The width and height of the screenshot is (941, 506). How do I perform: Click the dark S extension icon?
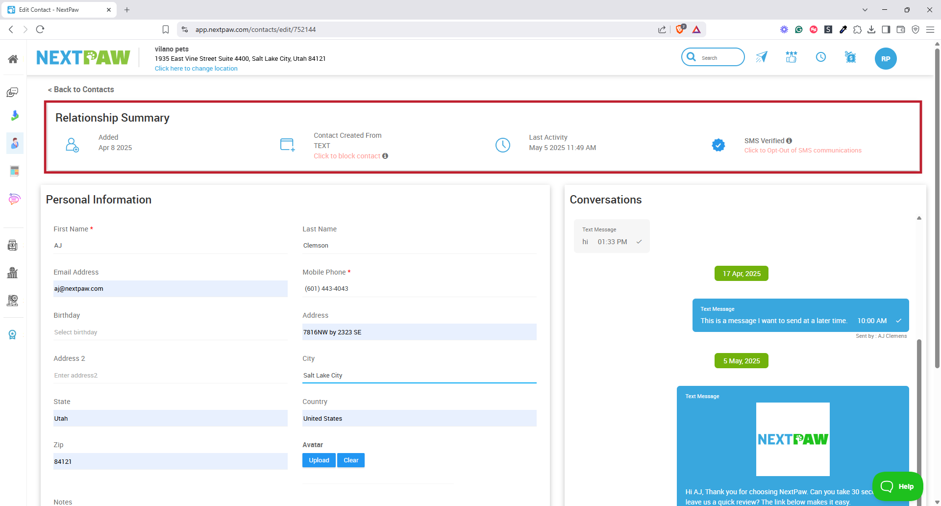point(828,29)
